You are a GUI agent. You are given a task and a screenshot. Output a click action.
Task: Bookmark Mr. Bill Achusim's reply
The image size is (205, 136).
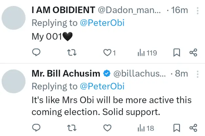coord(177,127)
